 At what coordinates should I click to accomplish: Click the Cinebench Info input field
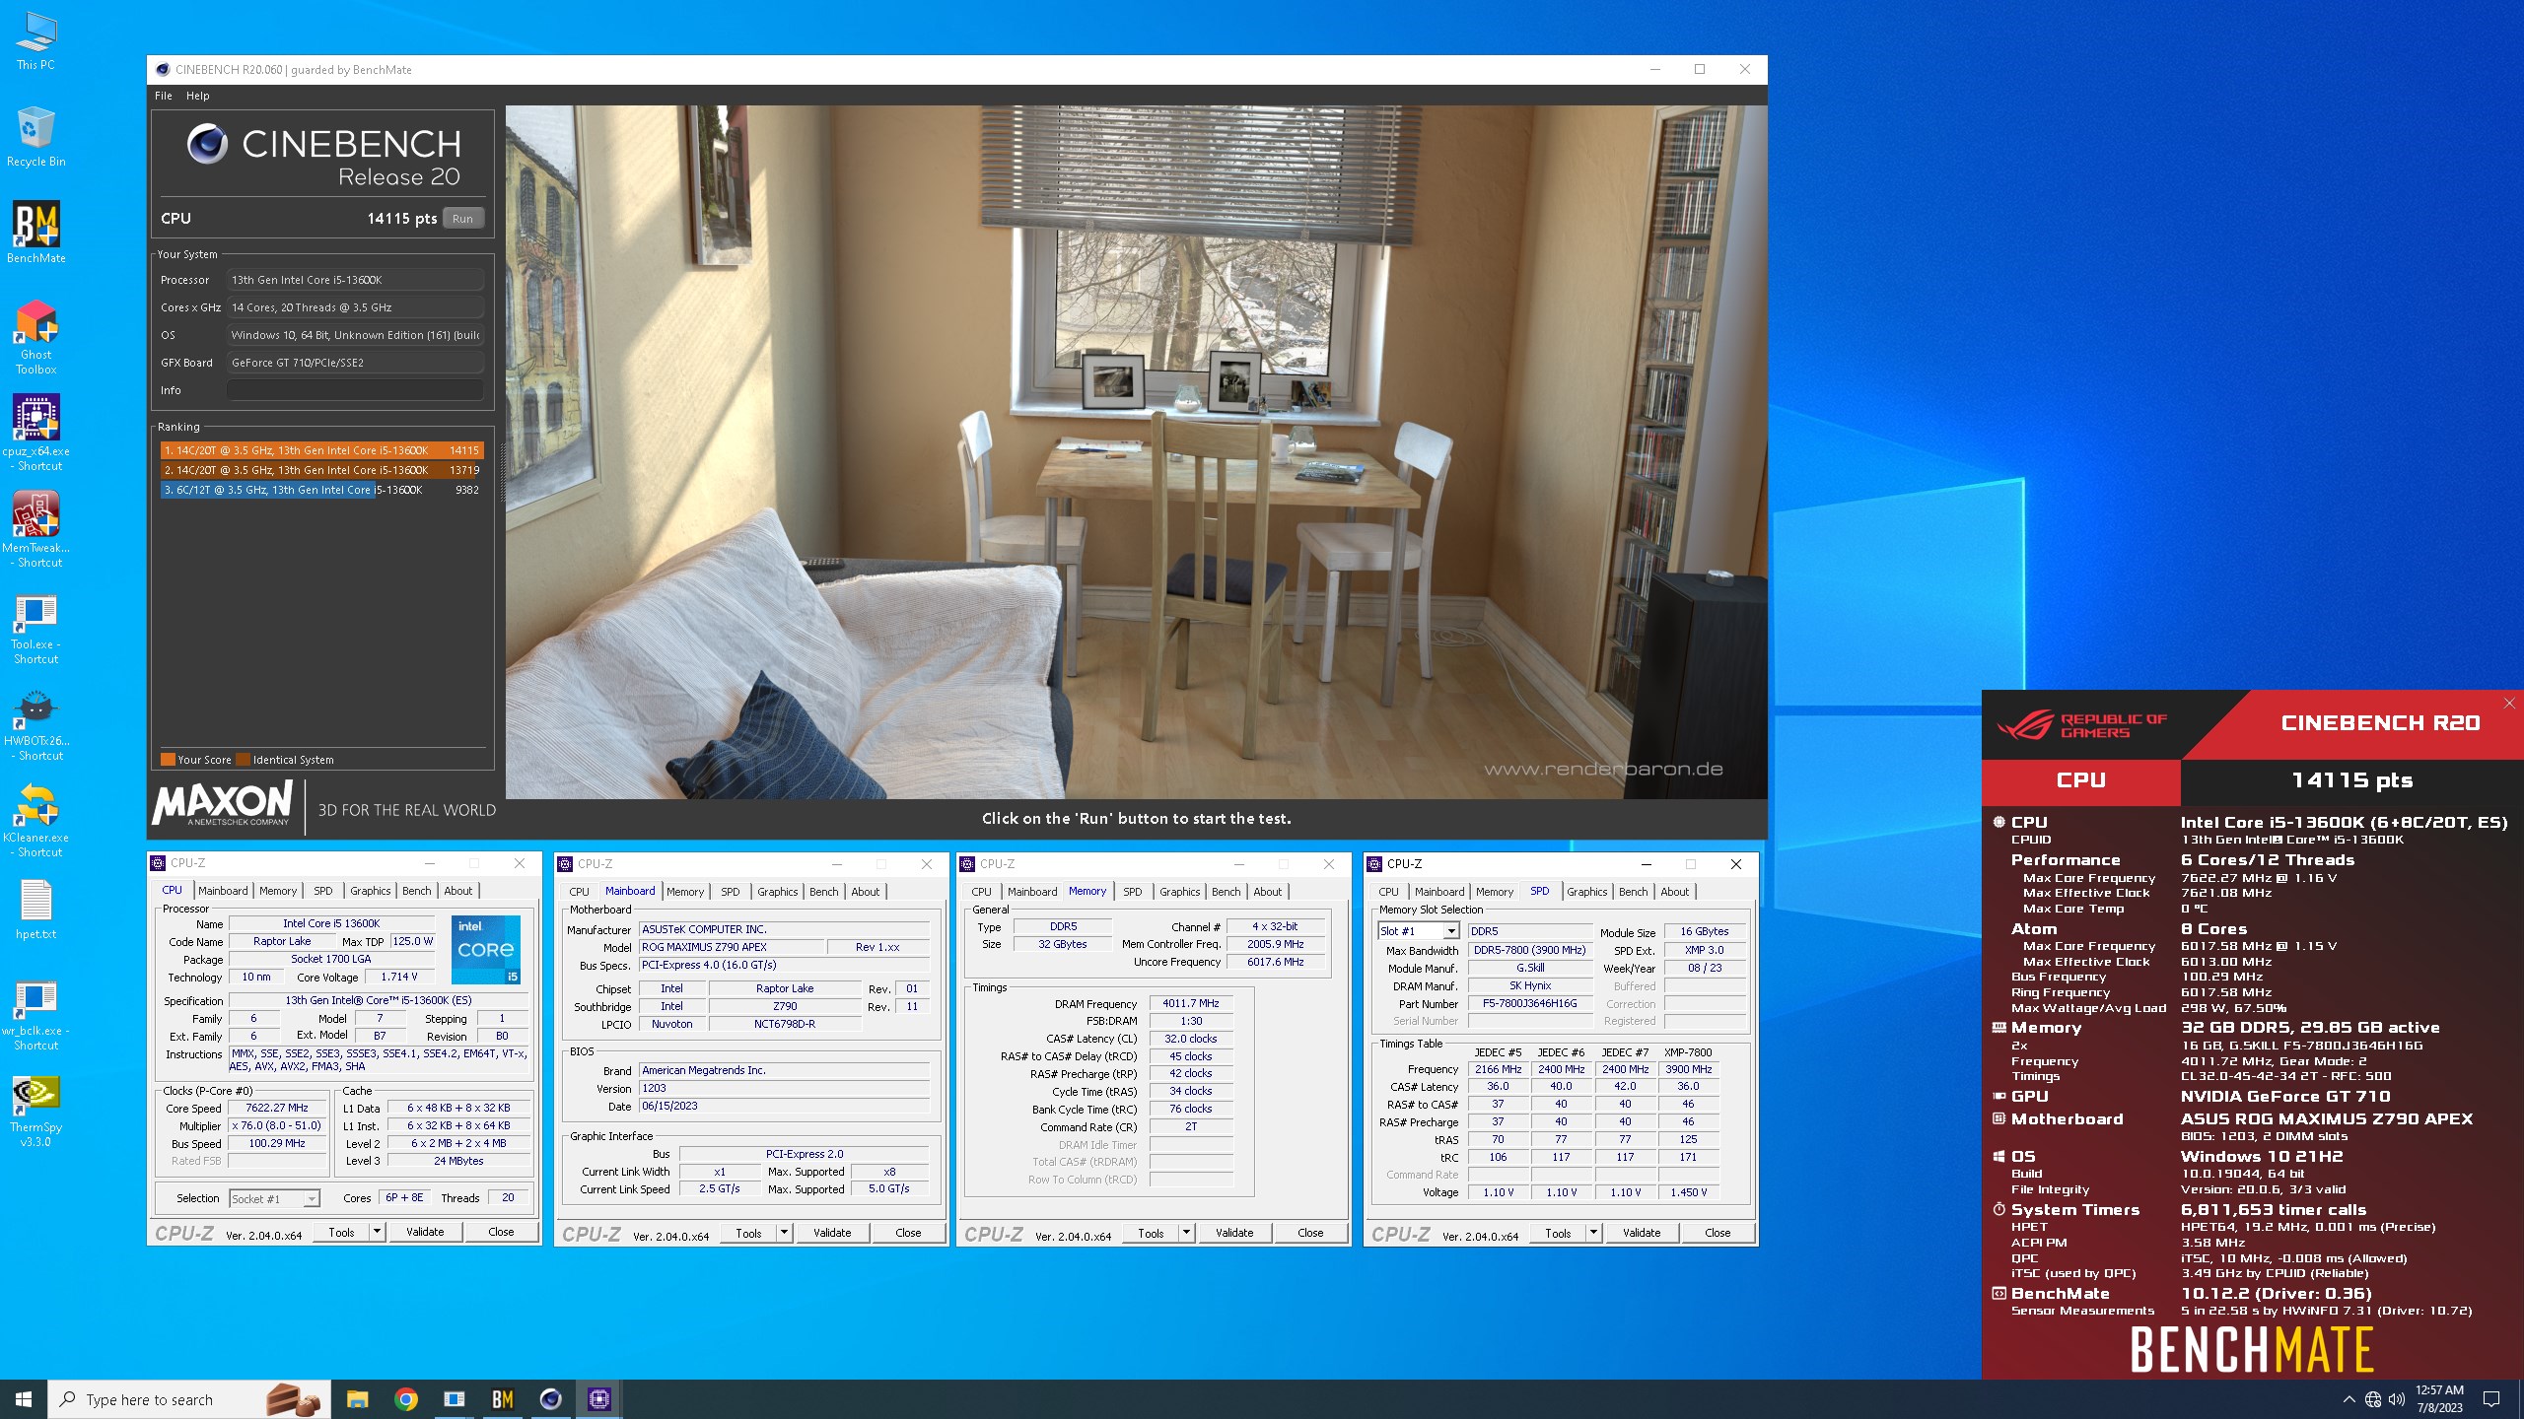pyautogui.click(x=355, y=390)
